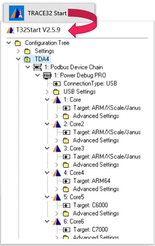Screen dimensions: 155x246
Task: Click the 6: Core6 TRACE32 icon
Action: coord(57,221)
